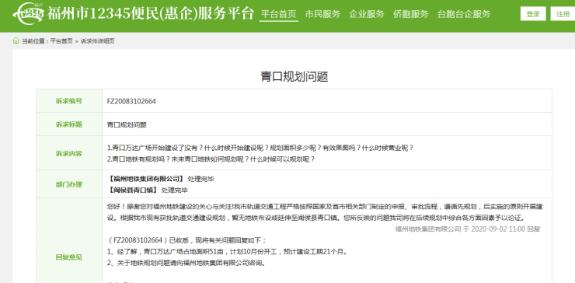Click the page heading 青口规划问题
575x283 pixels.
coord(294,76)
